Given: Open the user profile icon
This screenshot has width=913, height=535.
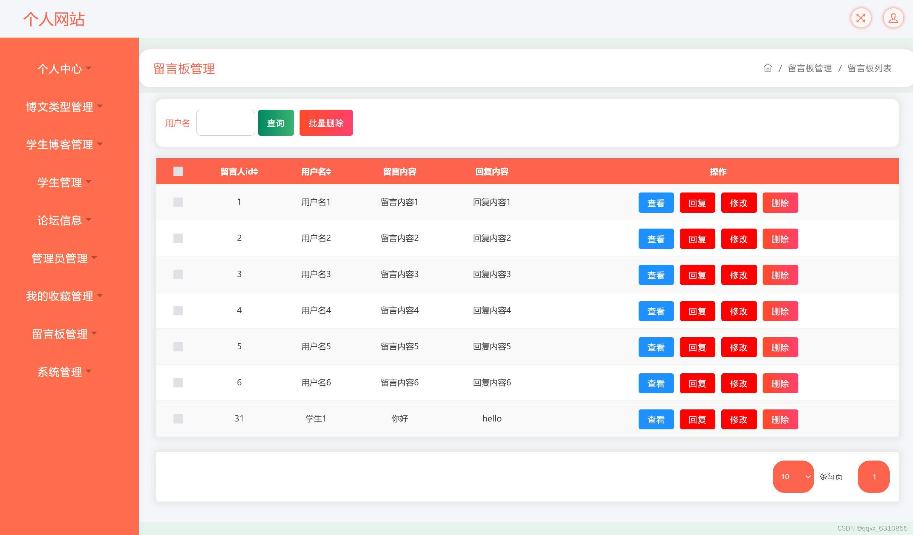Looking at the screenshot, I should tap(893, 18).
